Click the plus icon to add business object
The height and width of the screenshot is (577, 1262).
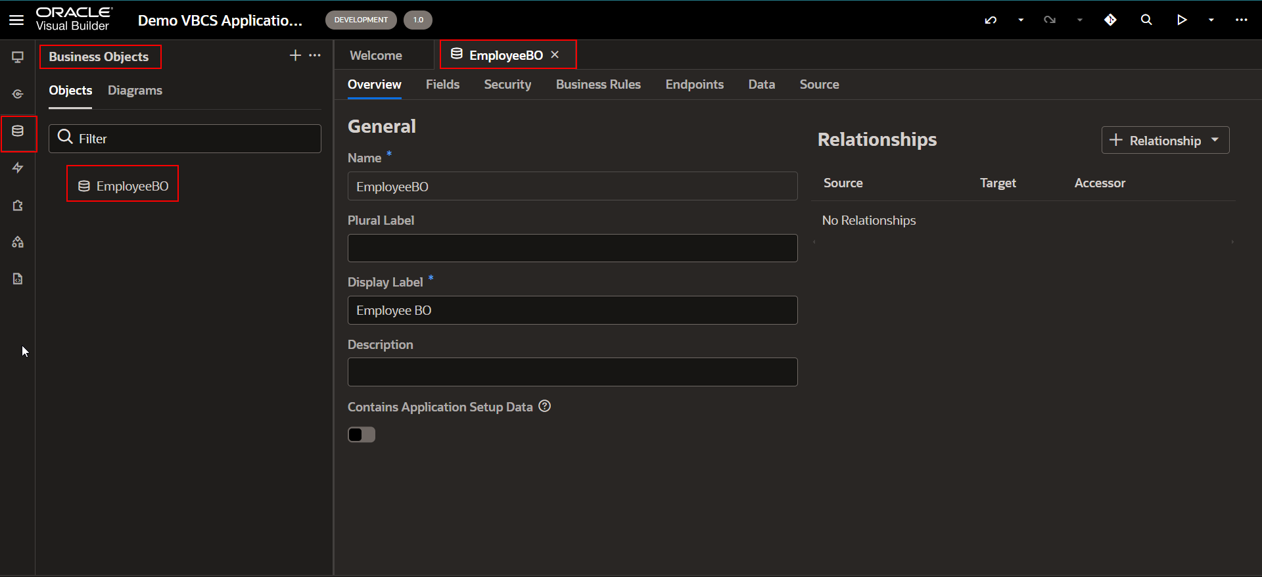295,55
